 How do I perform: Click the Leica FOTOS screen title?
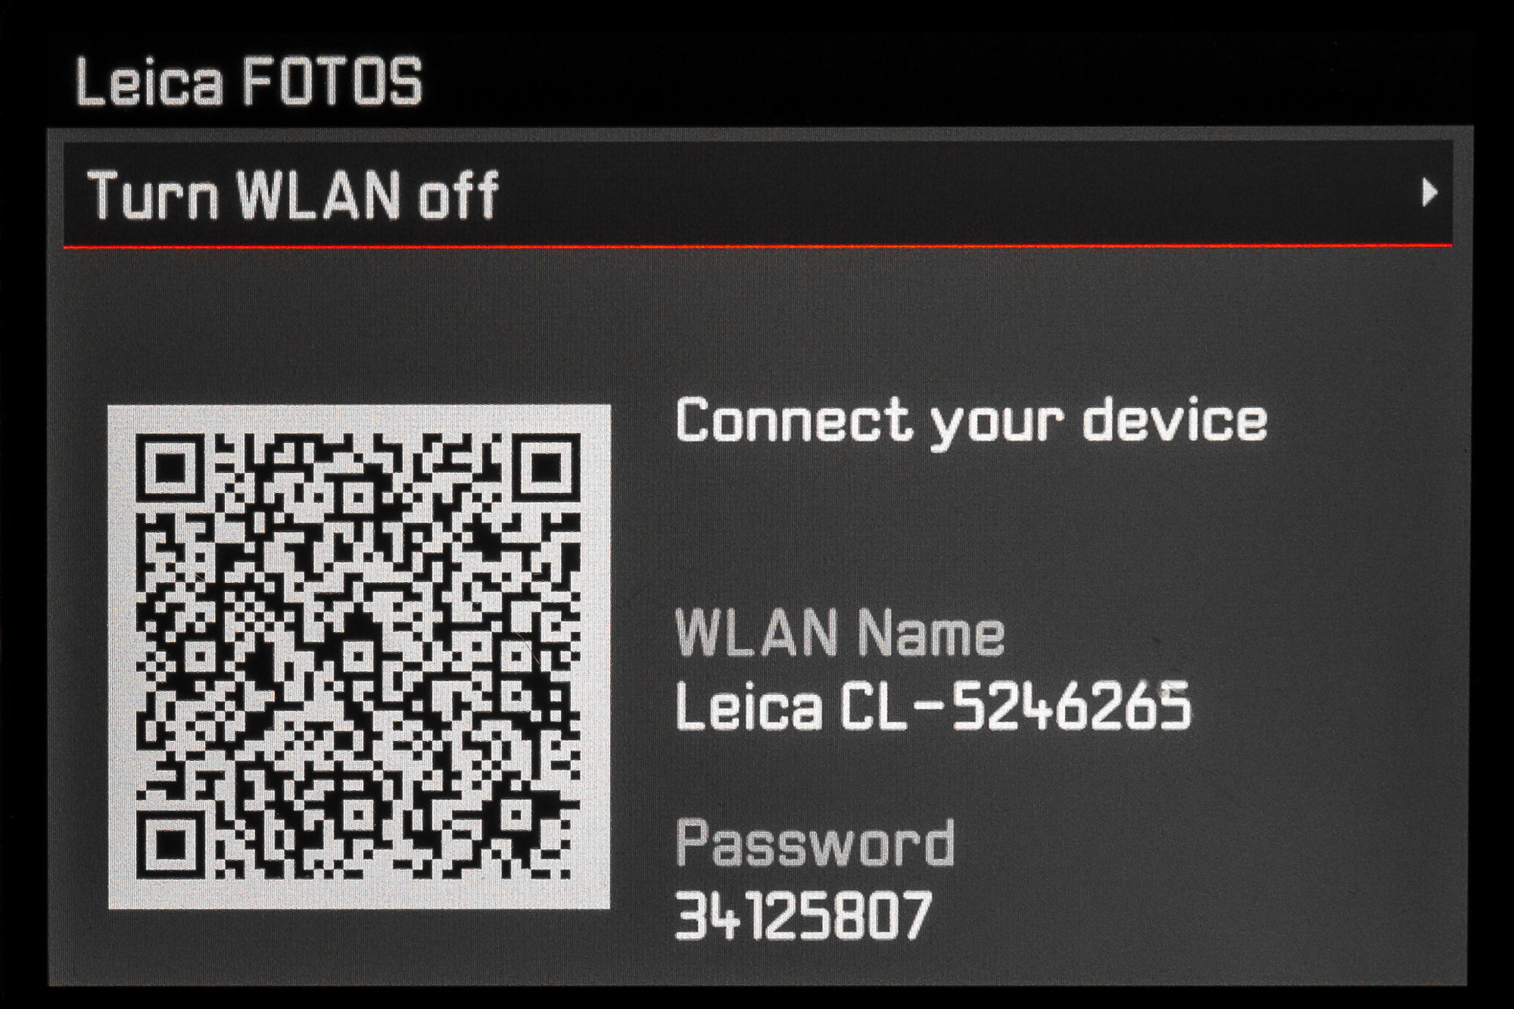pyautogui.click(x=249, y=80)
